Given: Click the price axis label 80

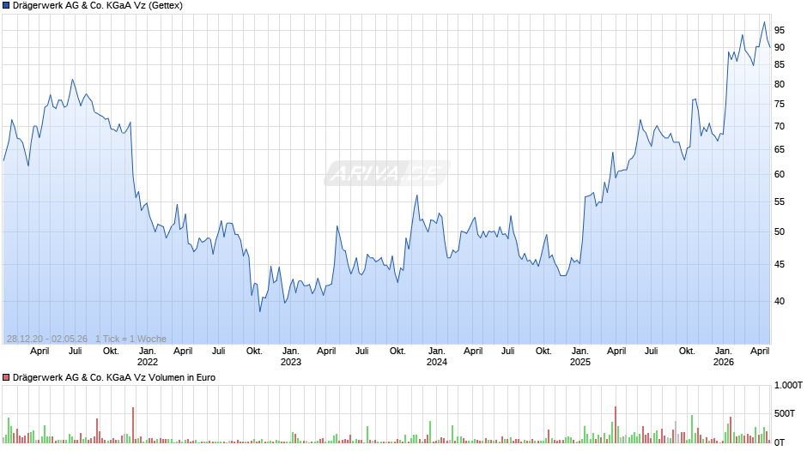Looking at the screenshot, I should (780, 84).
